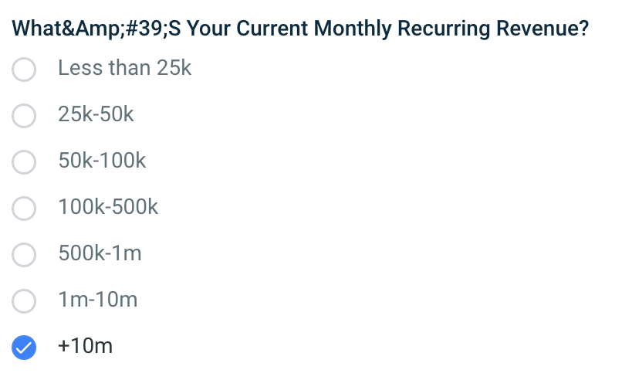Pick the 50k-100k radio button

tap(24, 162)
